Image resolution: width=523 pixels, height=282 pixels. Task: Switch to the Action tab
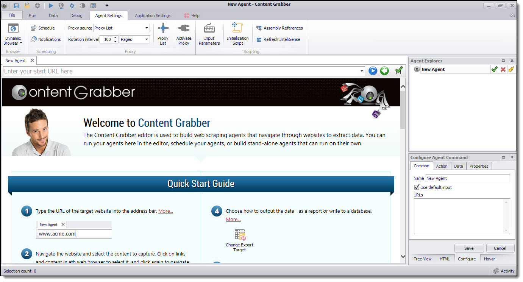[x=442, y=166]
